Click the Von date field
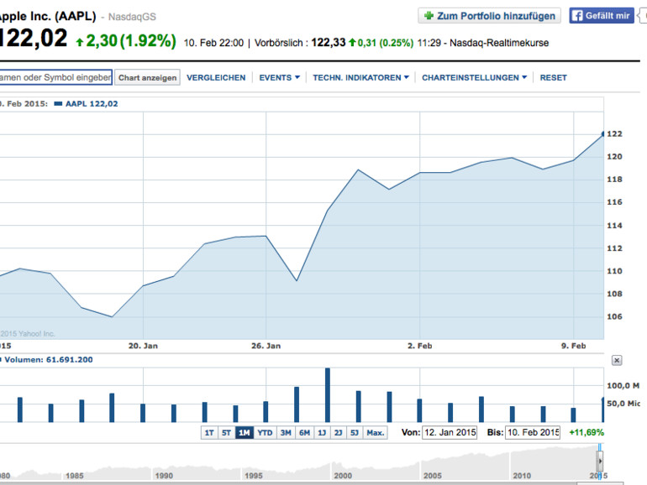647x485 pixels. [450, 433]
